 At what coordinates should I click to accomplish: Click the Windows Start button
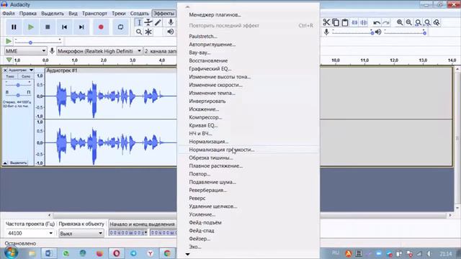12,253
